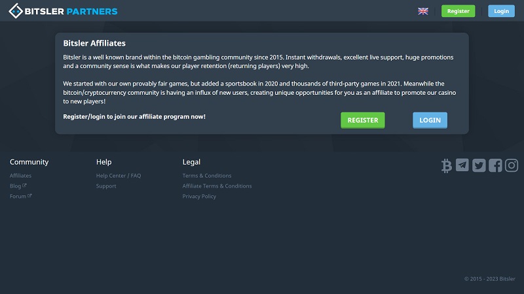Open Affiliate Terms & Conditions link
Image resolution: width=524 pixels, height=294 pixels.
tap(217, 186)
